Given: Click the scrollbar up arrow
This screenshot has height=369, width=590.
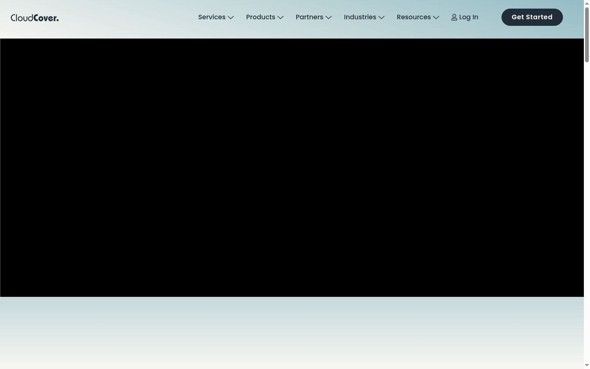Looking at the screenshot, I should click(587, 3).
